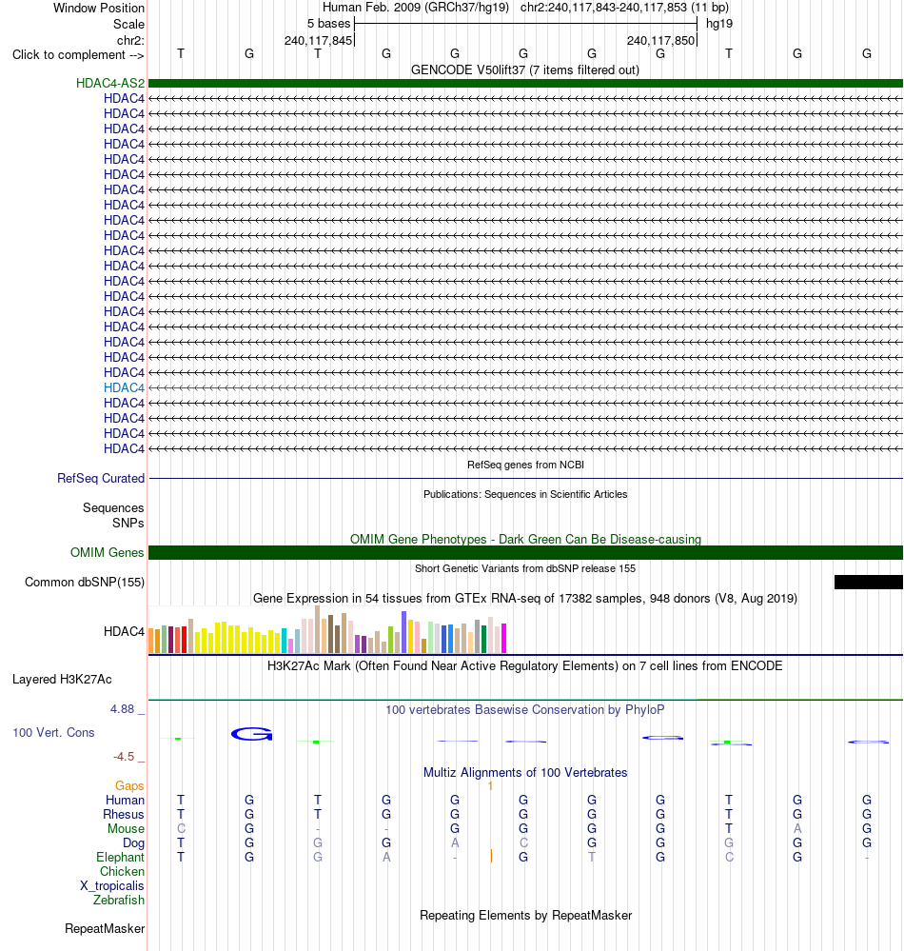Click the RefSeq Curated label
The width and height of the screenshot is (904, 951).
coord(101,478)
